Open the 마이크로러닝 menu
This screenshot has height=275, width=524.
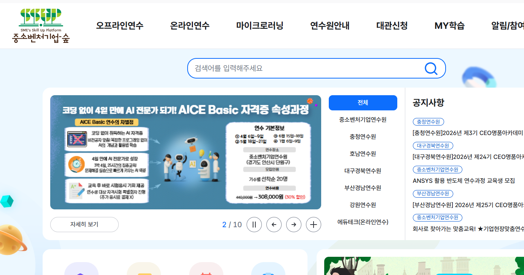point(260,26)
